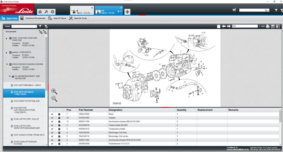Image resolution: width=283 pixels, height=152 pixels.
Task: Collapse the H150,H120/600 H140/600 document node
Action: click(7, 64)
